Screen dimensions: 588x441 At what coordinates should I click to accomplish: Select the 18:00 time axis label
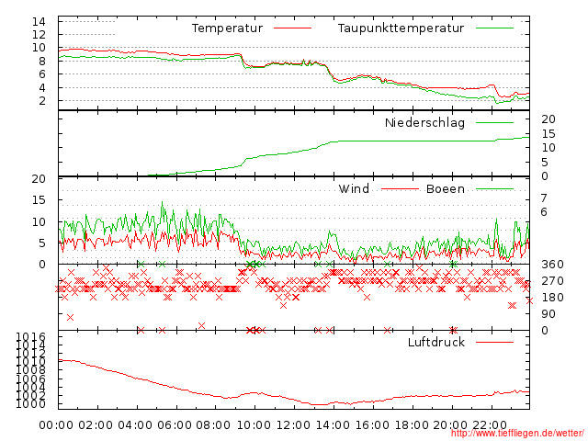412,425
